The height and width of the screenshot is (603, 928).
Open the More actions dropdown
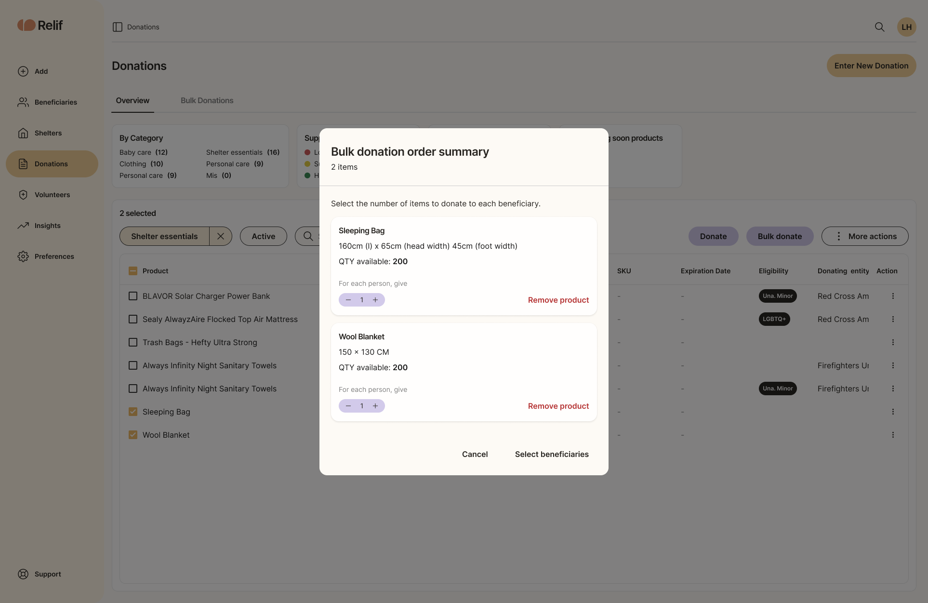(865, 236)
